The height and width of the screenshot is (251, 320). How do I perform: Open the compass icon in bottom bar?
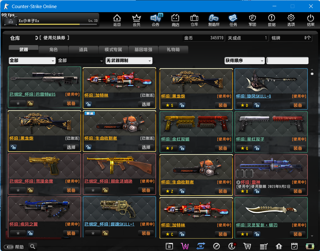[x=216, y=246]
